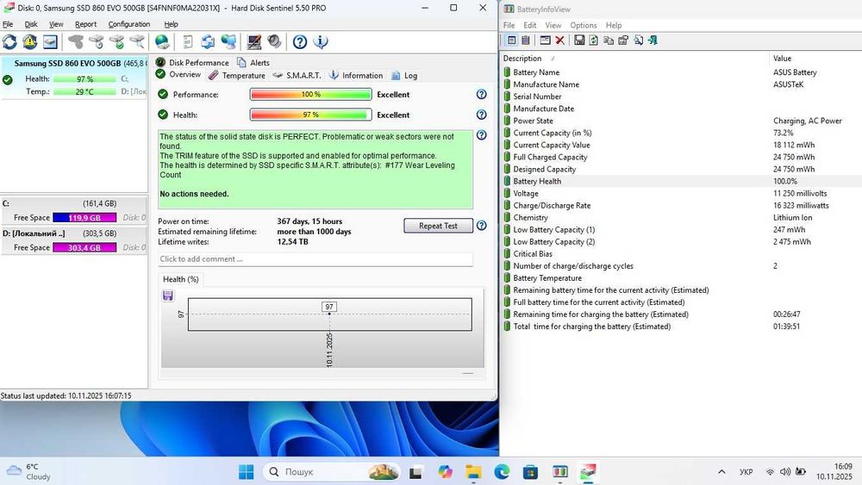Click the laptop with pen toolbar icon
The height and width of the screenshot is (485, 862).
[254, 41]
